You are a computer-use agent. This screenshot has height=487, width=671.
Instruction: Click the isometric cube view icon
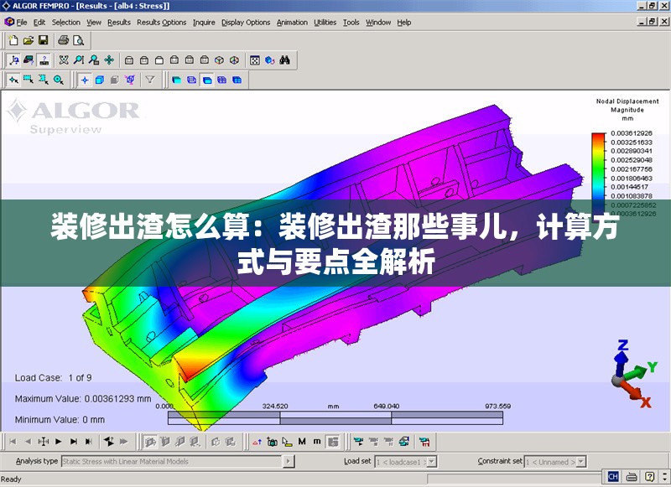tap(220, 60)
